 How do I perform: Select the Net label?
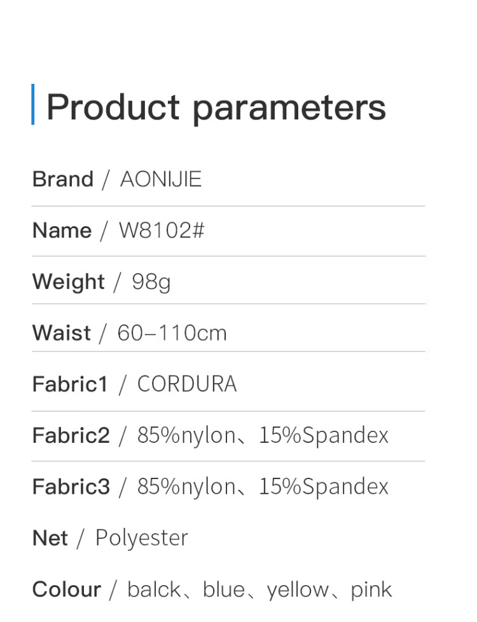[50, 538]
